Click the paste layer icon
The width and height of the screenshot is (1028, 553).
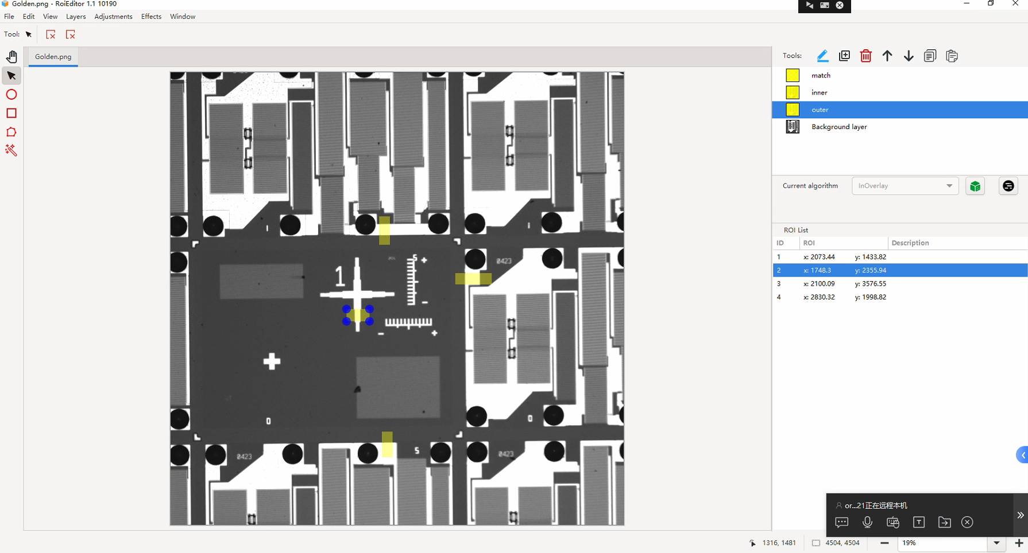[x=952, y=56]
